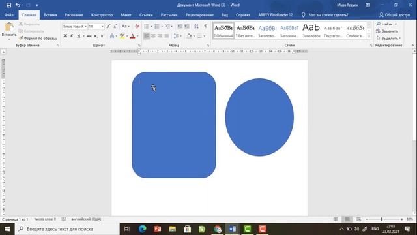This screenshot has width=417, height=235.
Task: Open File Explorer from the taskbar
Action: click(x=172, y=229)
